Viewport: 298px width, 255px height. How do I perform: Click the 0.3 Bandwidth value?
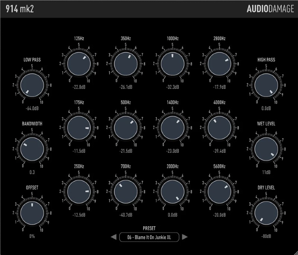[x=32, y=172]
